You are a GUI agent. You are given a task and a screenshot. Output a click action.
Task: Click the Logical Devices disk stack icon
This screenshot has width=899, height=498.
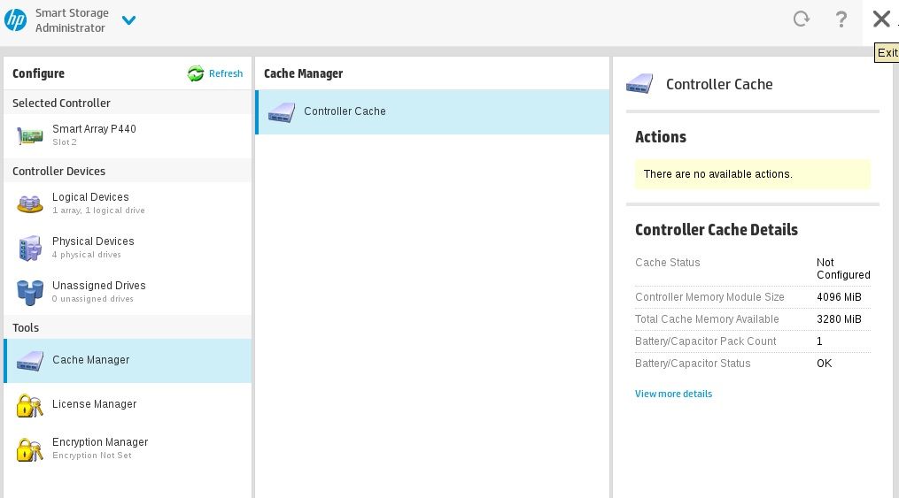click(30, 203)
